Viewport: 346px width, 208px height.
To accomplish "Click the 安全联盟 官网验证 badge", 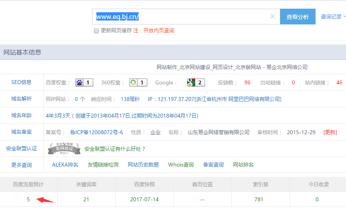I will (64, 149).
